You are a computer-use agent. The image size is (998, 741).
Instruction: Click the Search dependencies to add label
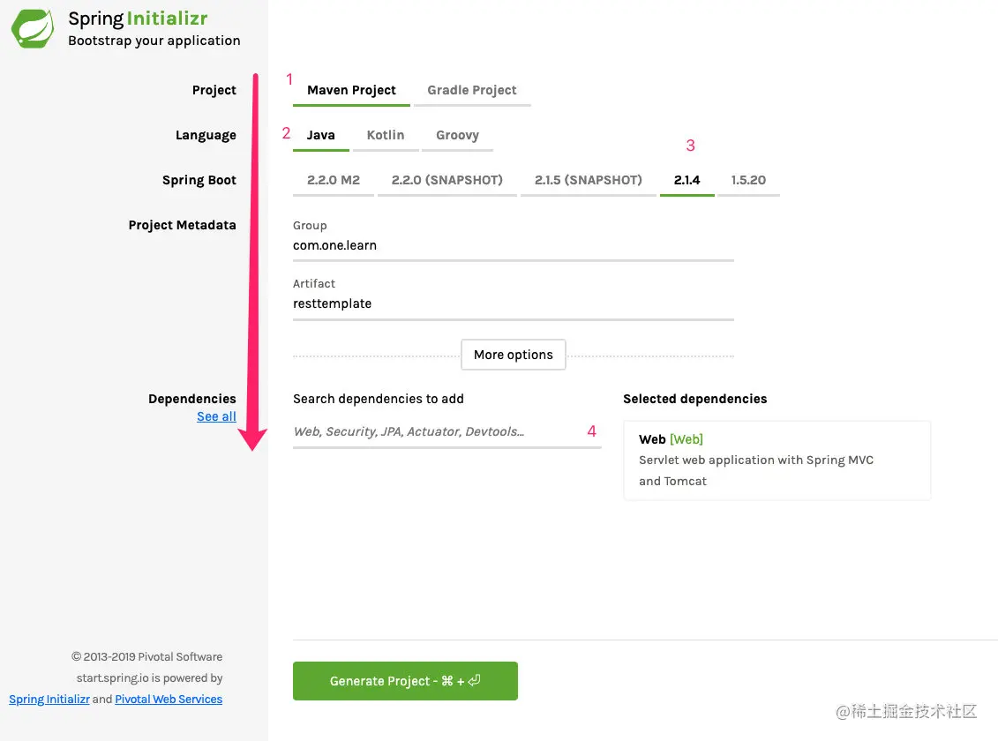coord(378,399)
